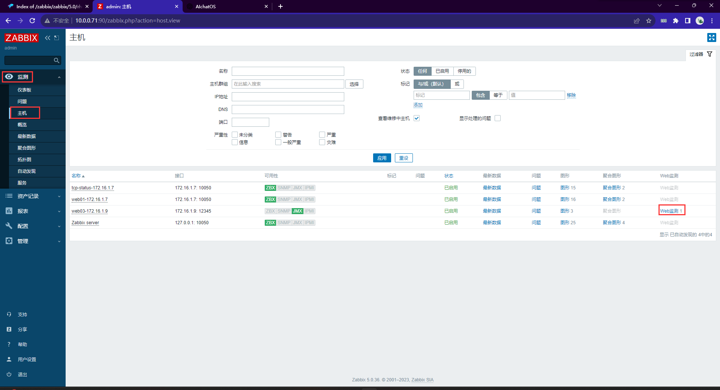Click the IP地址 filter input field

point(288,97)
